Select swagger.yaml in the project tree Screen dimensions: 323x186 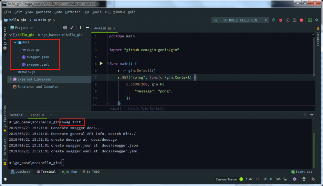38,65
